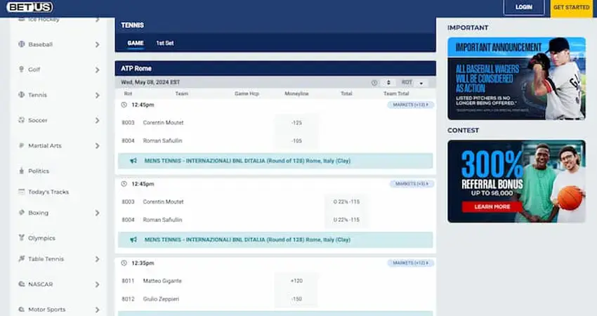Switch to the 1st Set tab
The height and width of the screenshot is (316, 597).
(x=165, y=43)
